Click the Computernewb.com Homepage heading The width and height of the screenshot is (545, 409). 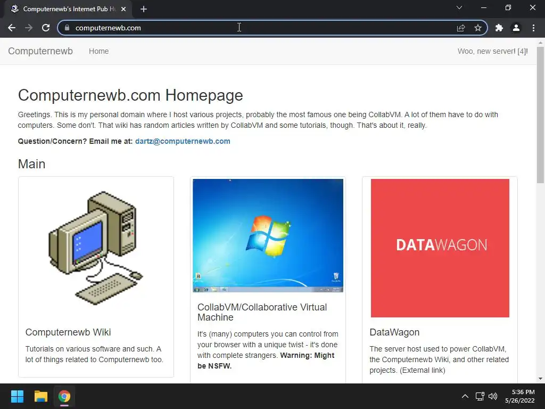point(130,95)
